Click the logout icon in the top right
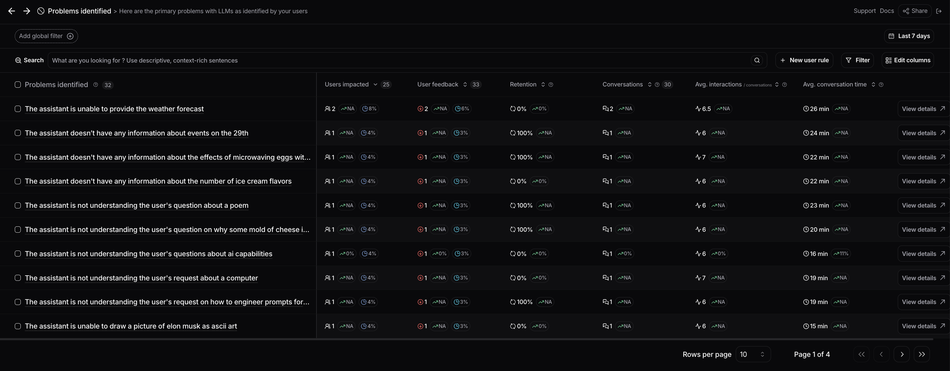Image resolution: width=950 pixels, height=371 pixels. [x=939, y=11]
